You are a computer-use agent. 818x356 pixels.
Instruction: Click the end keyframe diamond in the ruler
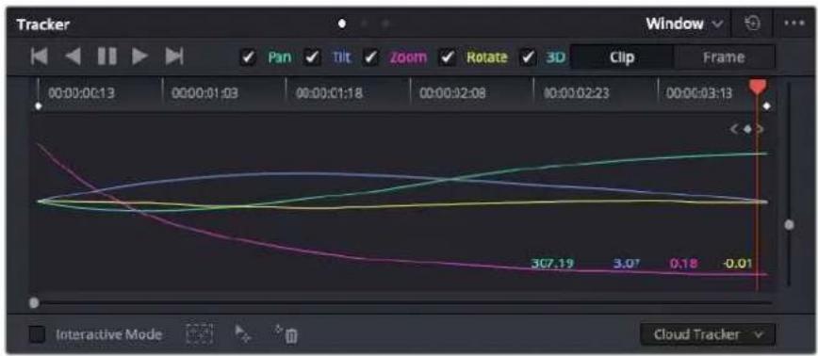click(x=766, y=106)
